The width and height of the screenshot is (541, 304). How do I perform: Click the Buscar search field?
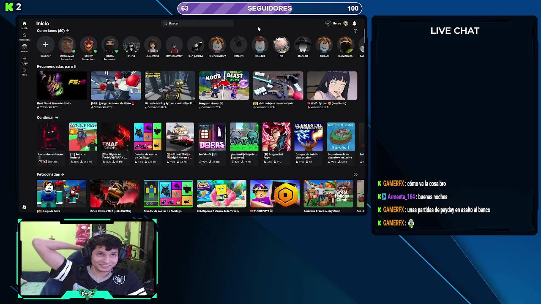click(198, 23)
